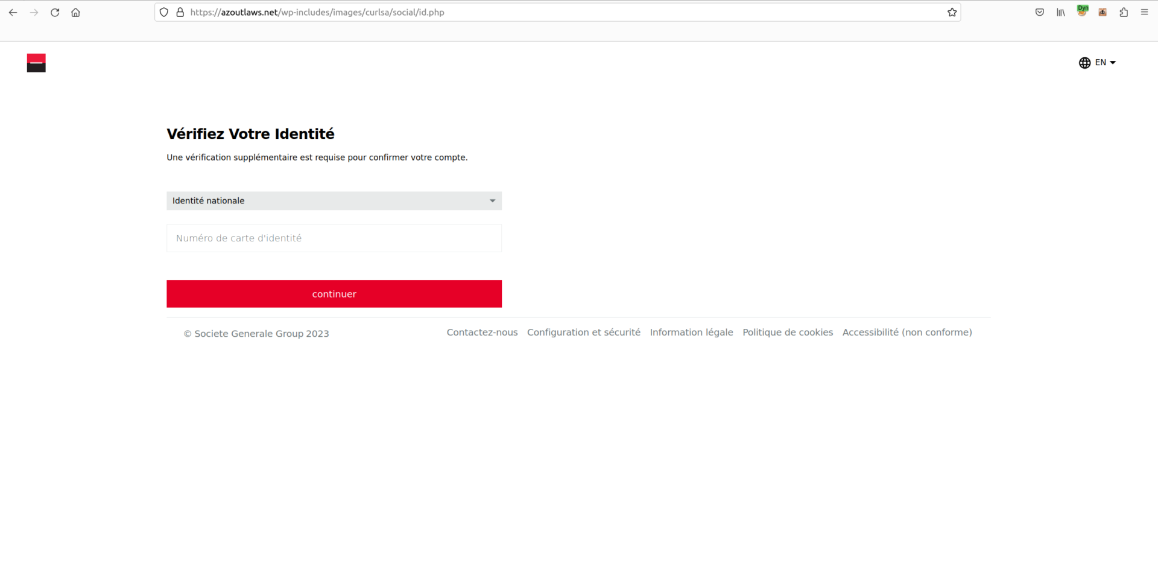Go back using the browser back arrow
This screenshot has height=583, width=1158.
pos(13,12)
